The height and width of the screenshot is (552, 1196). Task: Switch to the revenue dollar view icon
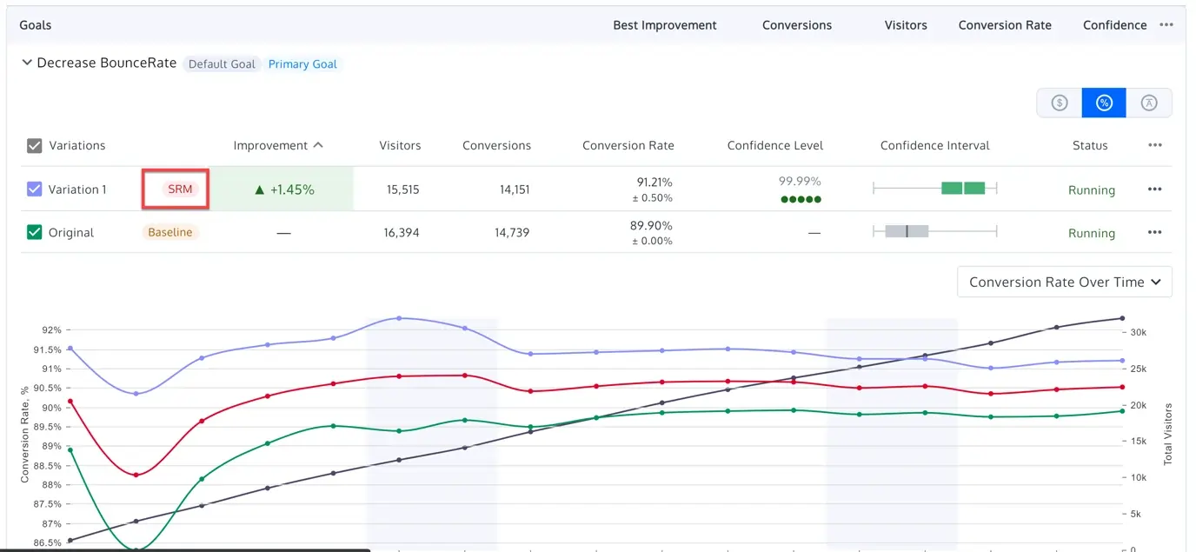click(x=1060, y=103)
